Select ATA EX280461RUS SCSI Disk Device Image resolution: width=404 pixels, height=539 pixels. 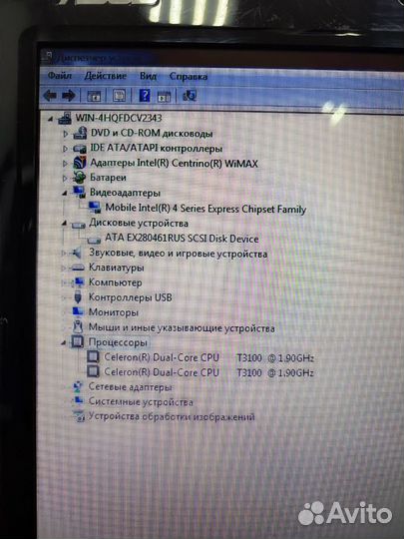point(182,239)
